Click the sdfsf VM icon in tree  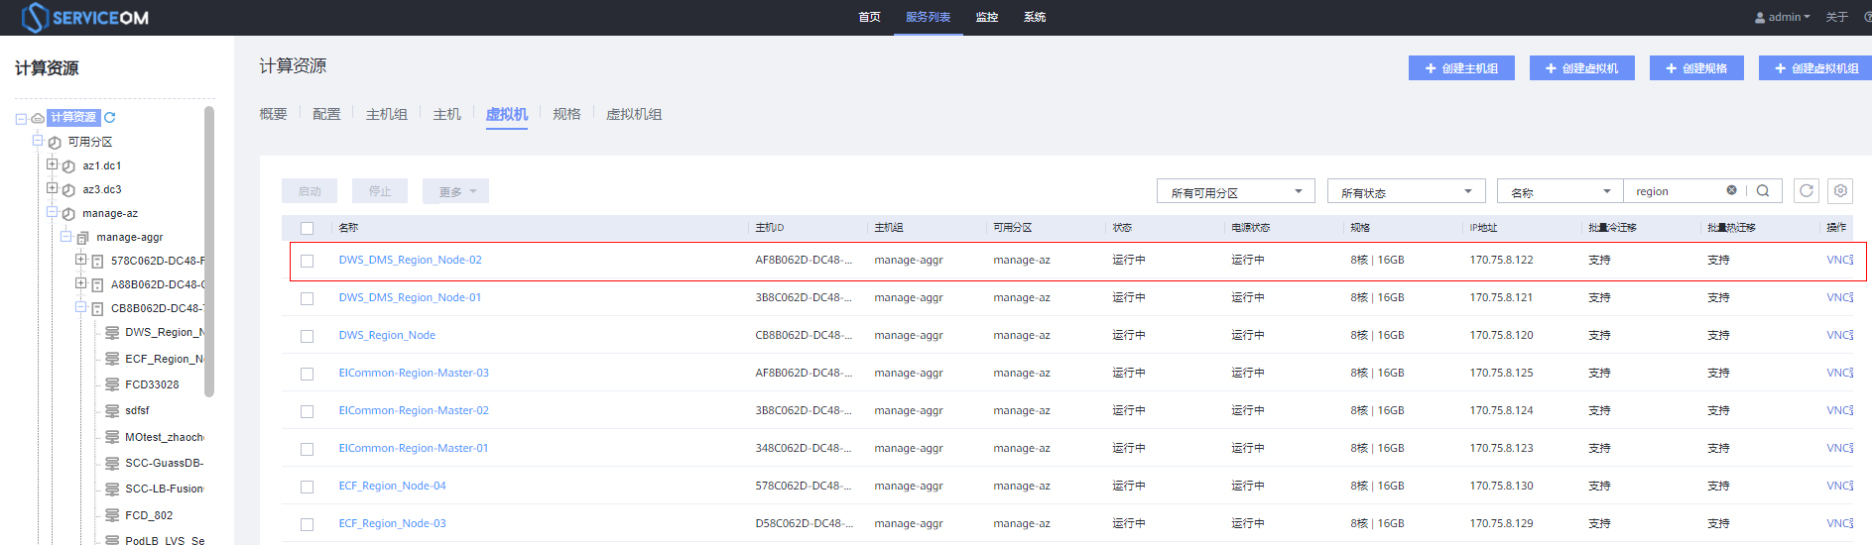click(x=112, y=410)
